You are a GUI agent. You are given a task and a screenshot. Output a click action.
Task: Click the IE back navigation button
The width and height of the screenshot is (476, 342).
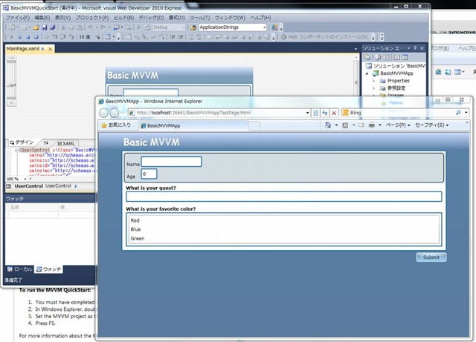(x=104, y=113)
